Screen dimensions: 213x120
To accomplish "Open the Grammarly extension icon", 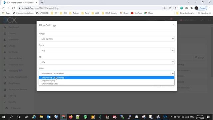I will click(181, 8).
